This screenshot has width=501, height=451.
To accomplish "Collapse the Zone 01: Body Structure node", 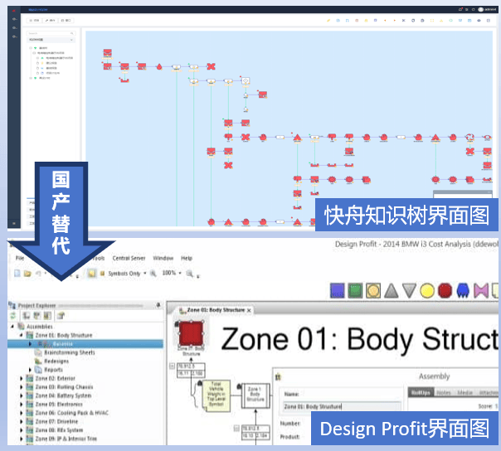I will [21, 335].
